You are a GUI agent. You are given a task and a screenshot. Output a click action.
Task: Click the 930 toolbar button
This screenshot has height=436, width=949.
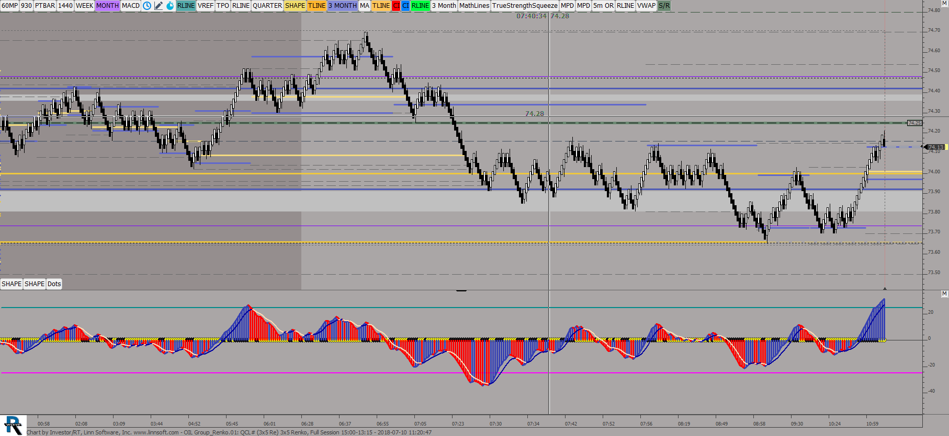tap(26, 6)
